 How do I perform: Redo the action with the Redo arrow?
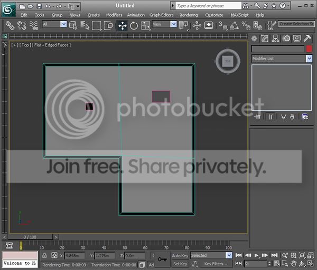click(59, 6)
